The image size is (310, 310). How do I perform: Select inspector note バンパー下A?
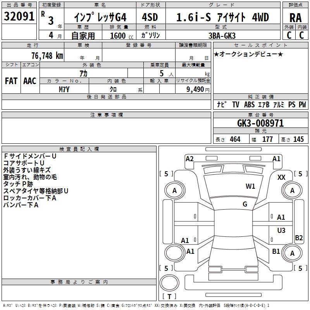pos(21,205)
